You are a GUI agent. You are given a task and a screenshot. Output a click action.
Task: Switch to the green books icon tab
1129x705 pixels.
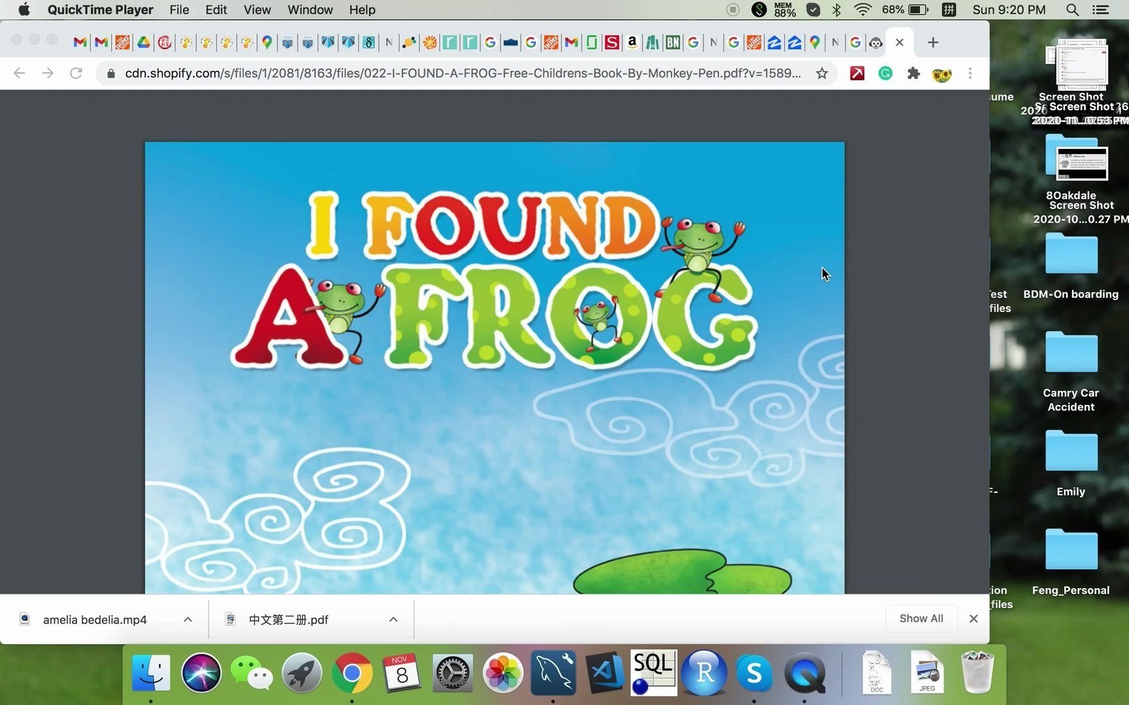click(652, 42)
